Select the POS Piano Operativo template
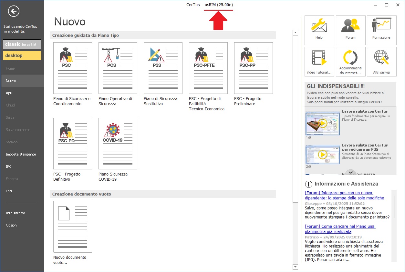 (118, 68)
